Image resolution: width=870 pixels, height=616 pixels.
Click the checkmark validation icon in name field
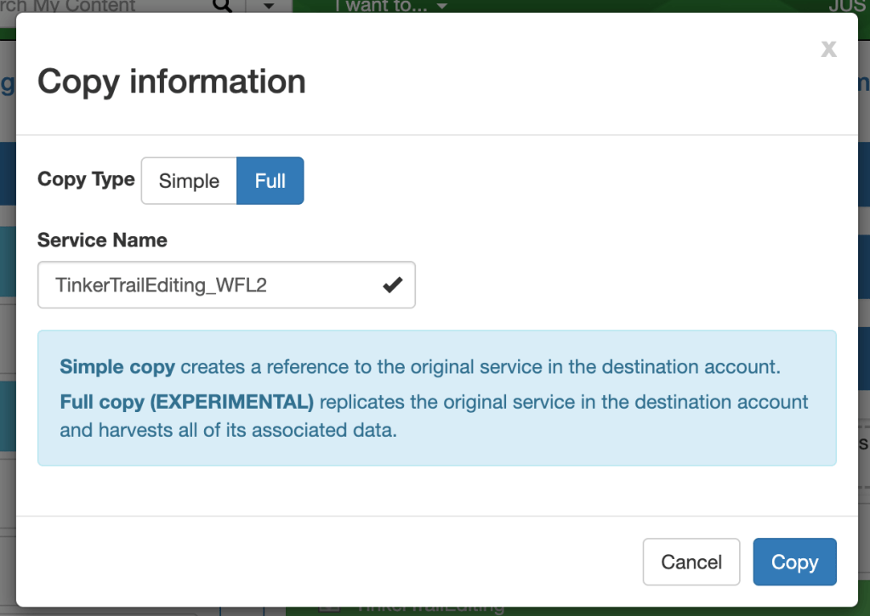click(x=392, y=285)
